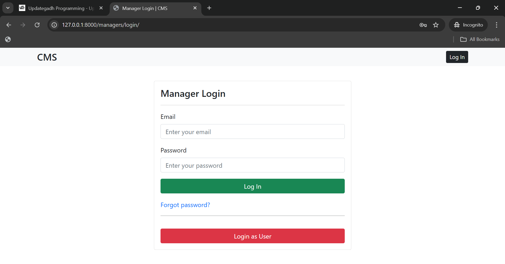505x264 pixels.
Task: Click the globe favicon on the bookmarks bar
Action: [x=8, y=39]
